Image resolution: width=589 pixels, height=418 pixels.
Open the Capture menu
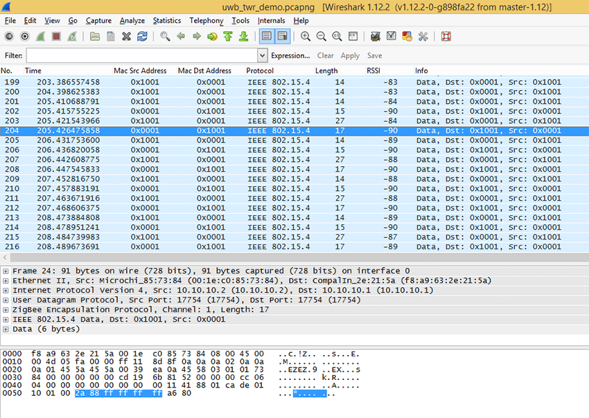(98, 21)
